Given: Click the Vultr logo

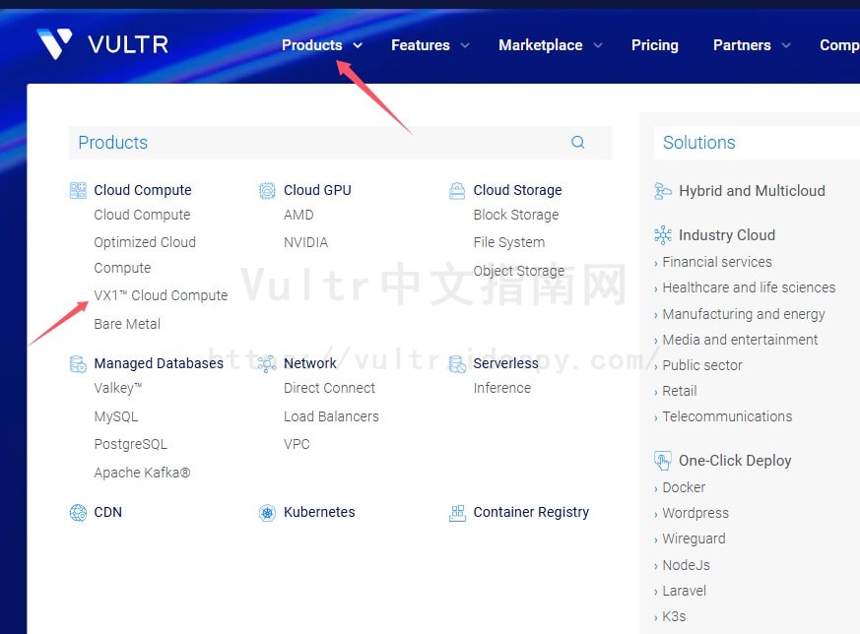Looking at the screenshot, I should click(97, 43).
